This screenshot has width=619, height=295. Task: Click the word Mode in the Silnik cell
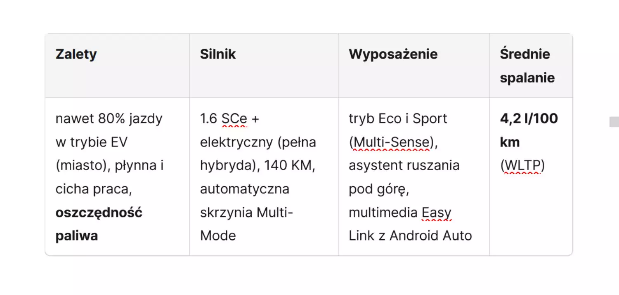tap(218, 236)
